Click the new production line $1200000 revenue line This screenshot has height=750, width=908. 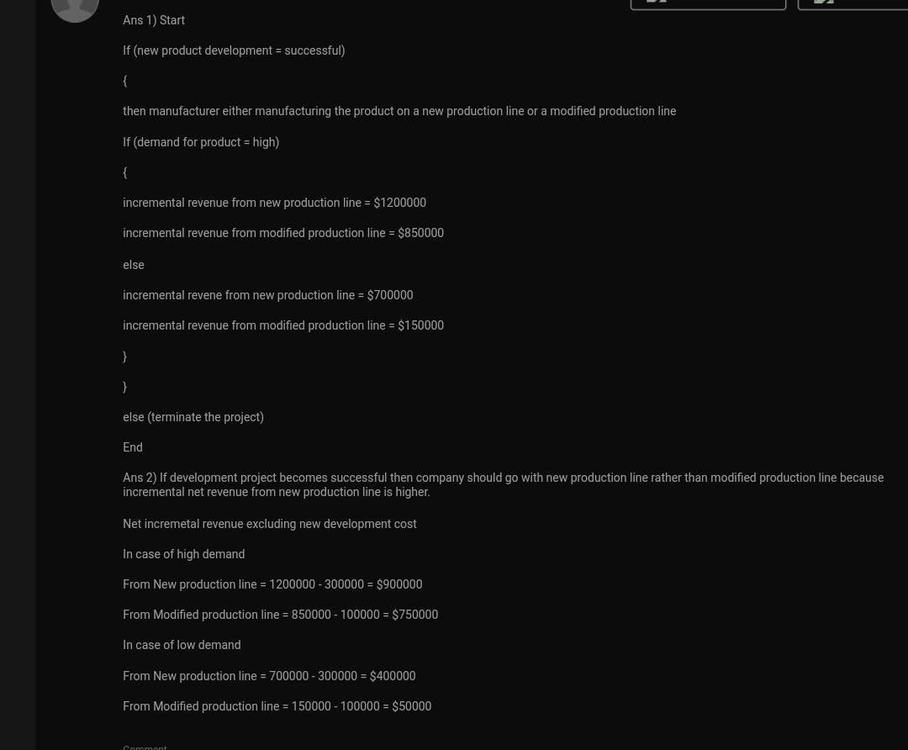274,203
